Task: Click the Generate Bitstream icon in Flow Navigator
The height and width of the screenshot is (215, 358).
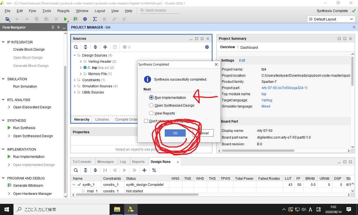Action: [x=9, y=185]
